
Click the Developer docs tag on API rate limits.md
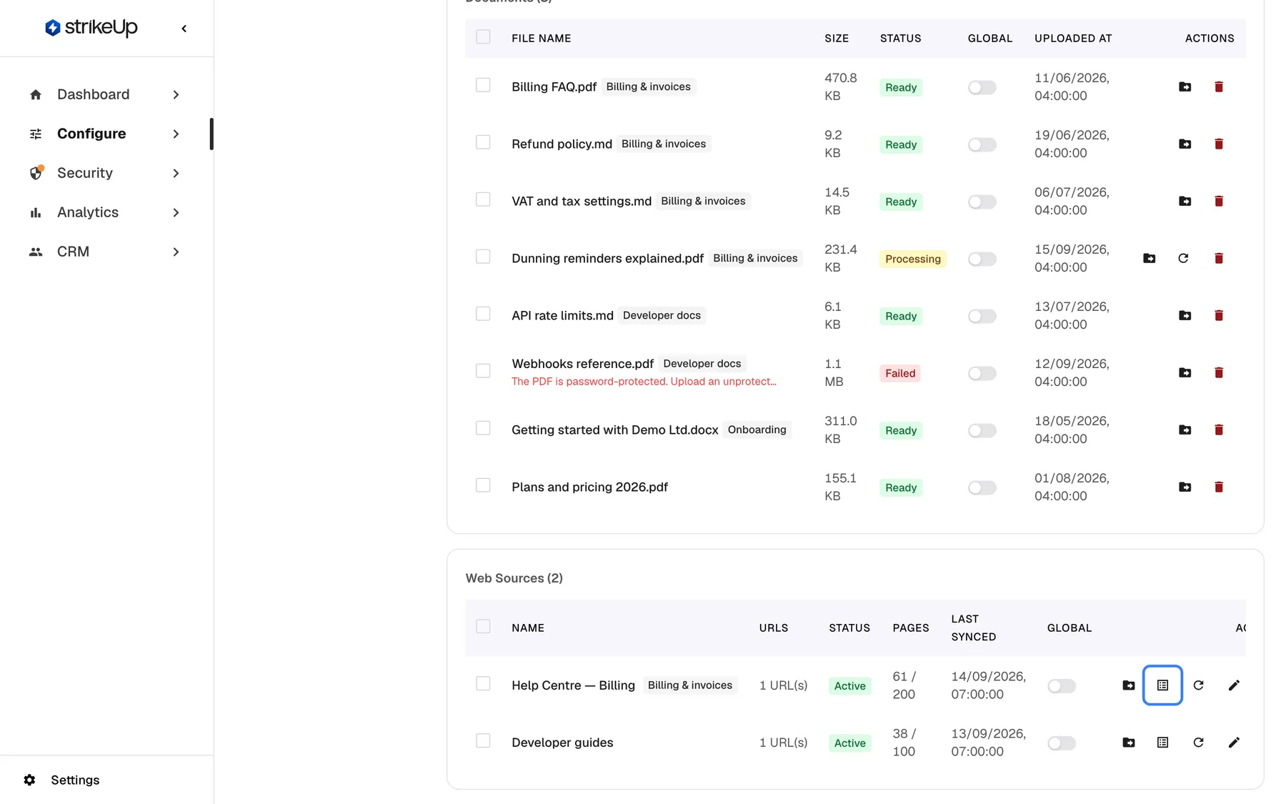coord(662,315)
